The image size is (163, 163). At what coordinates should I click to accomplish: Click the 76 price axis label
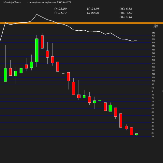[x=153, y=98]
